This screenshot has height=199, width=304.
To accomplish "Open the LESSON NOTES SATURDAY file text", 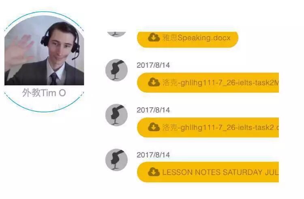I will [x=221, y=172].
